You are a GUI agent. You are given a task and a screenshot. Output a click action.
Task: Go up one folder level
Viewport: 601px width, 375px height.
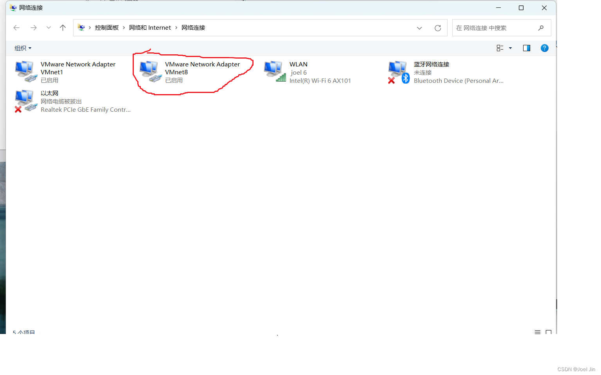63,28
